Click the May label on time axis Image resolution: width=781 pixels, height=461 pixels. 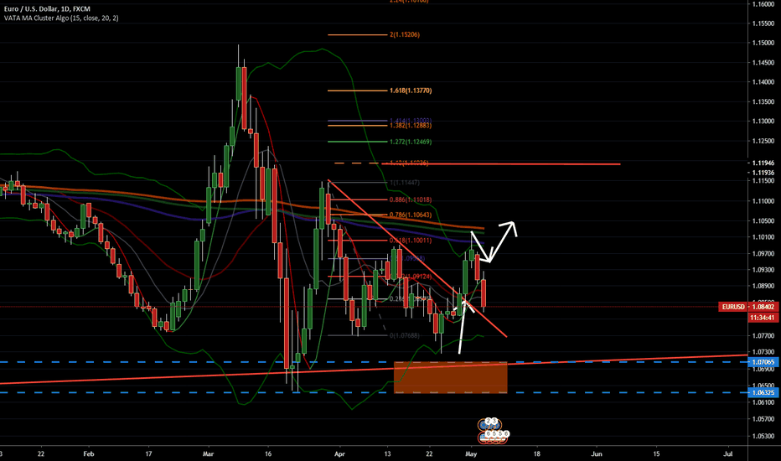coord(471,454)
